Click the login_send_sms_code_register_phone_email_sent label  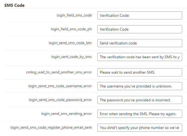pos(51,128)
